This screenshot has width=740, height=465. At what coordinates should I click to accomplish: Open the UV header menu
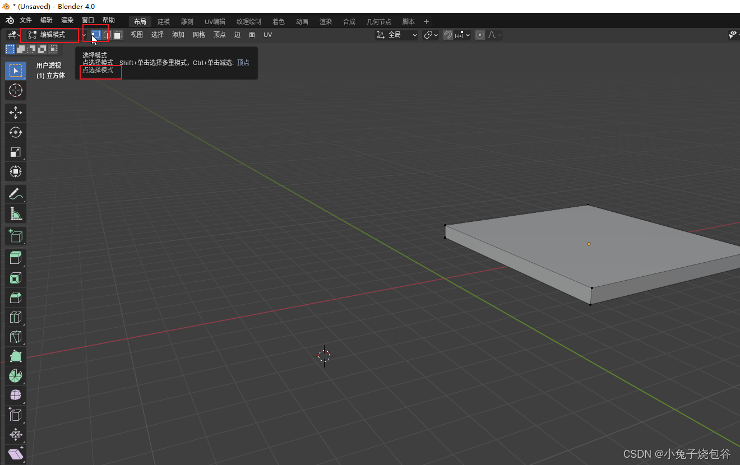click(x=268, y=35)
